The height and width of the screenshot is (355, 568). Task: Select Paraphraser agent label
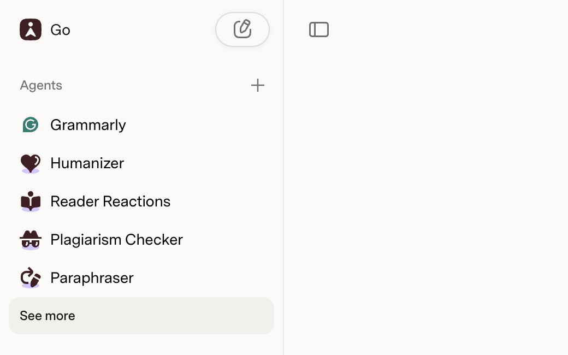point(92,278)
